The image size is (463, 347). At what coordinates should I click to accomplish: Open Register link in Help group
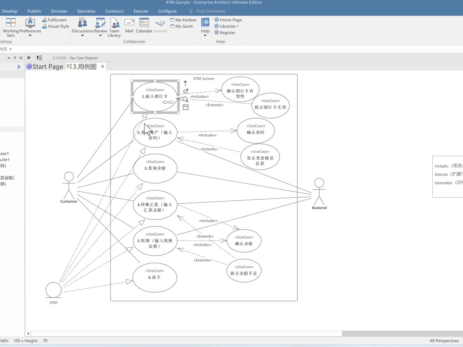click(225, 33)
